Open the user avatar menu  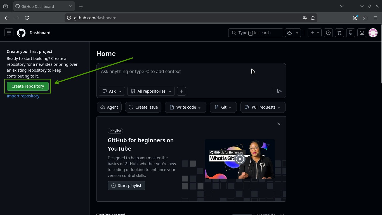pyautogui.click(x=373, y=33)
